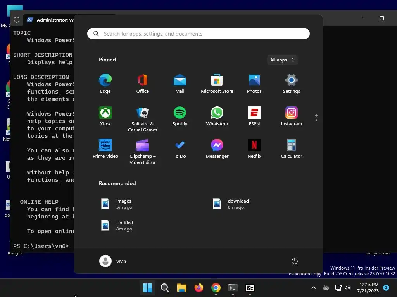Screen dimensions: 397x297
Task: Open Google Chrome from taskbar
Action: pyautogui.click(x=216, y=288)
